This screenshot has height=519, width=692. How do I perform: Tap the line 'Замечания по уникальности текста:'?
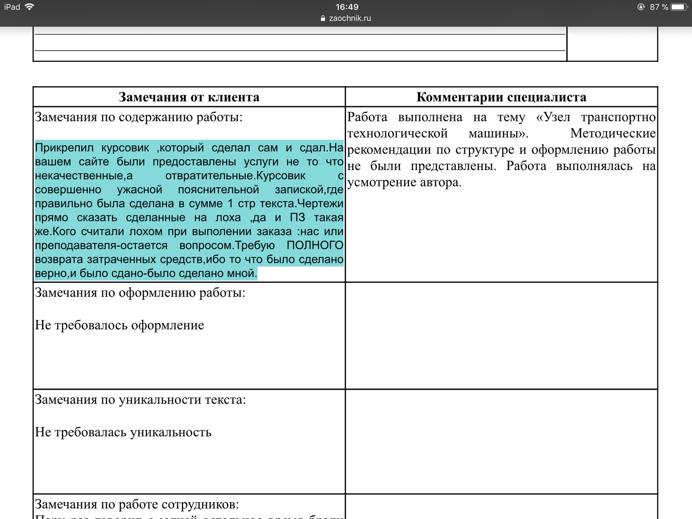pyautogui.click(x=140, y=400)
